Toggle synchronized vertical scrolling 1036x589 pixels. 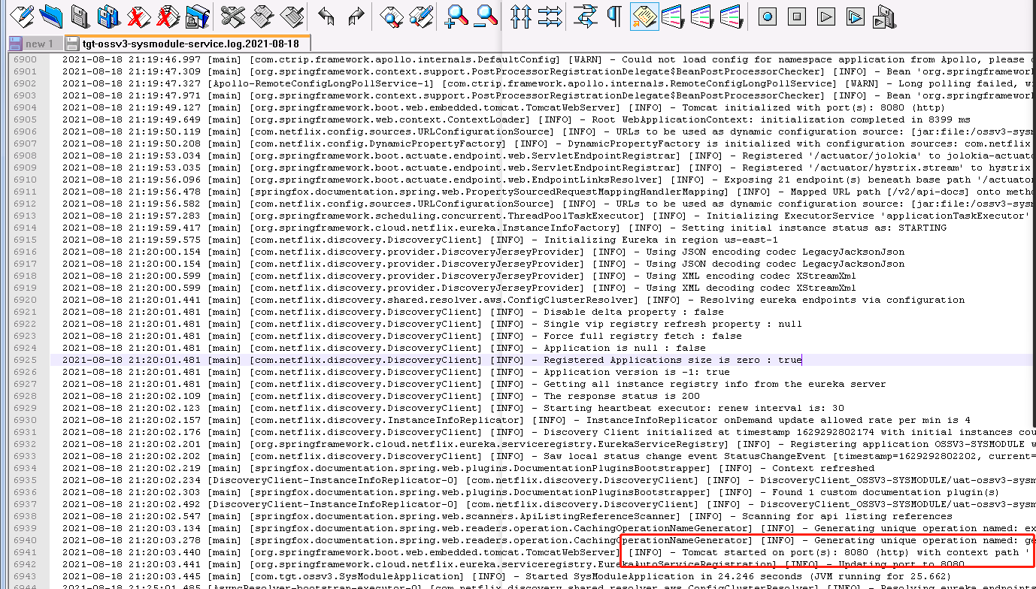521,15
